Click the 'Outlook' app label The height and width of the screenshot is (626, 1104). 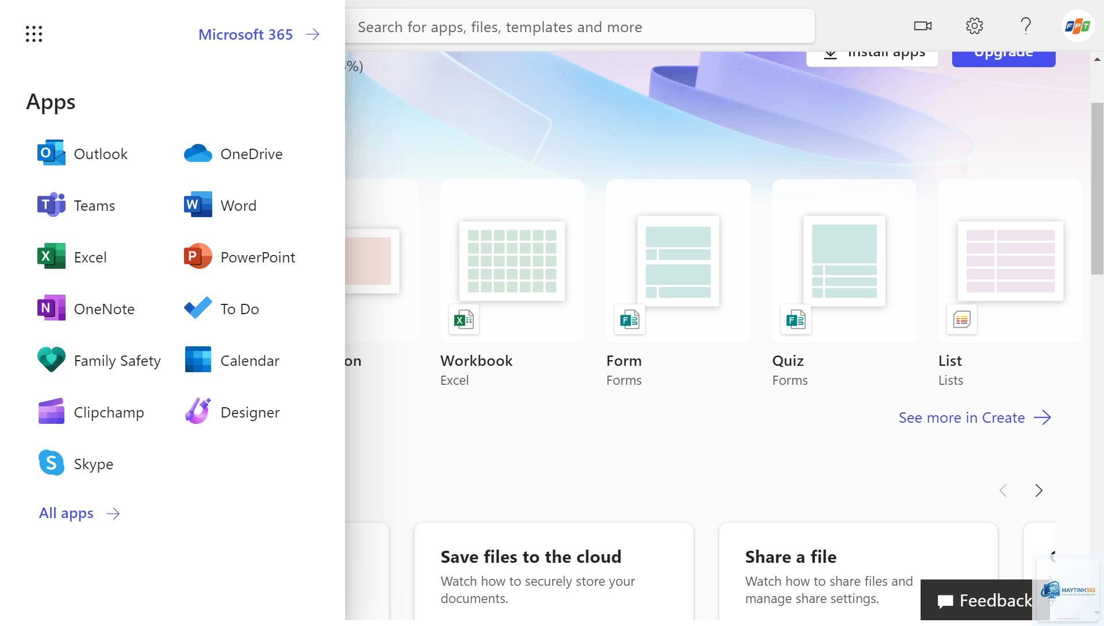point(101,154)
